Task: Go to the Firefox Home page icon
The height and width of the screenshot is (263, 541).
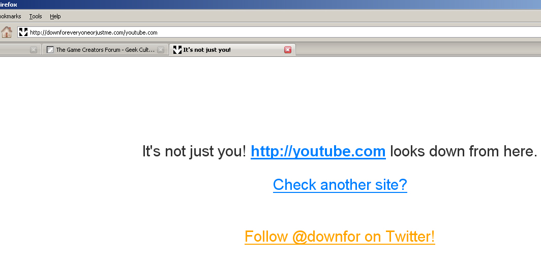Action: click(x=7, y=32)
